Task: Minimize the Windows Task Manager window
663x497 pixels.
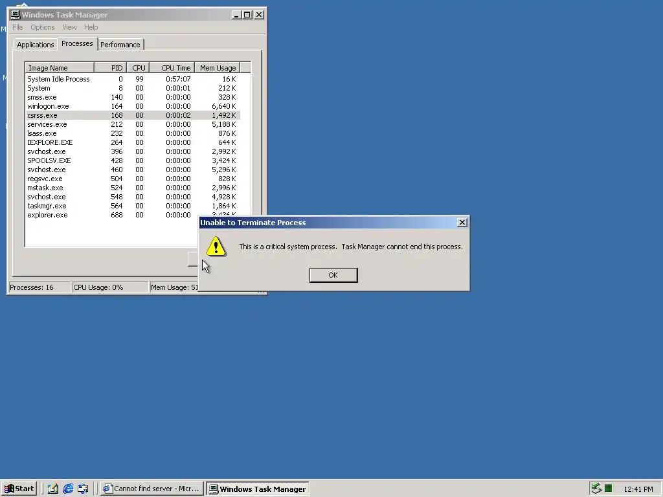Action: coord(236,15)
